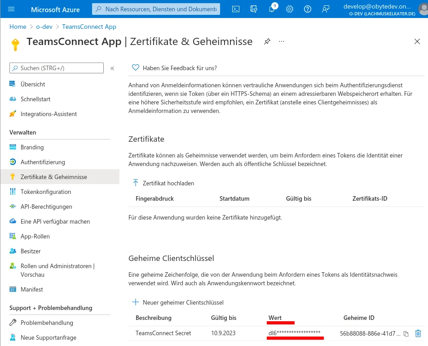
Task: Open portal settings gear icon
Action: 290,9
